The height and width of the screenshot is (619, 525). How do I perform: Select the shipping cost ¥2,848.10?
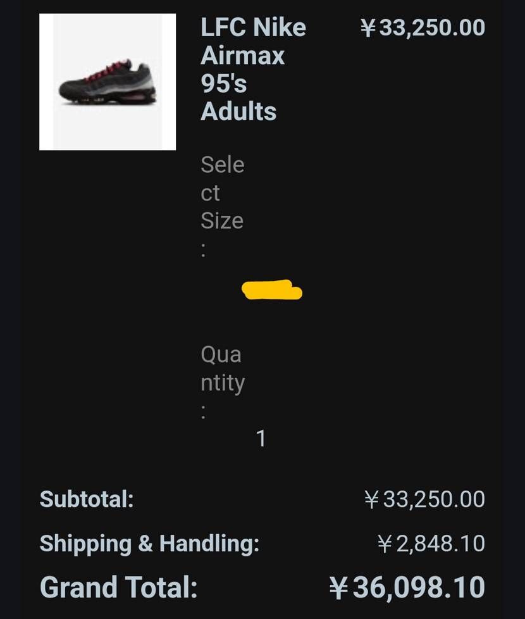[x=431, y=544]
